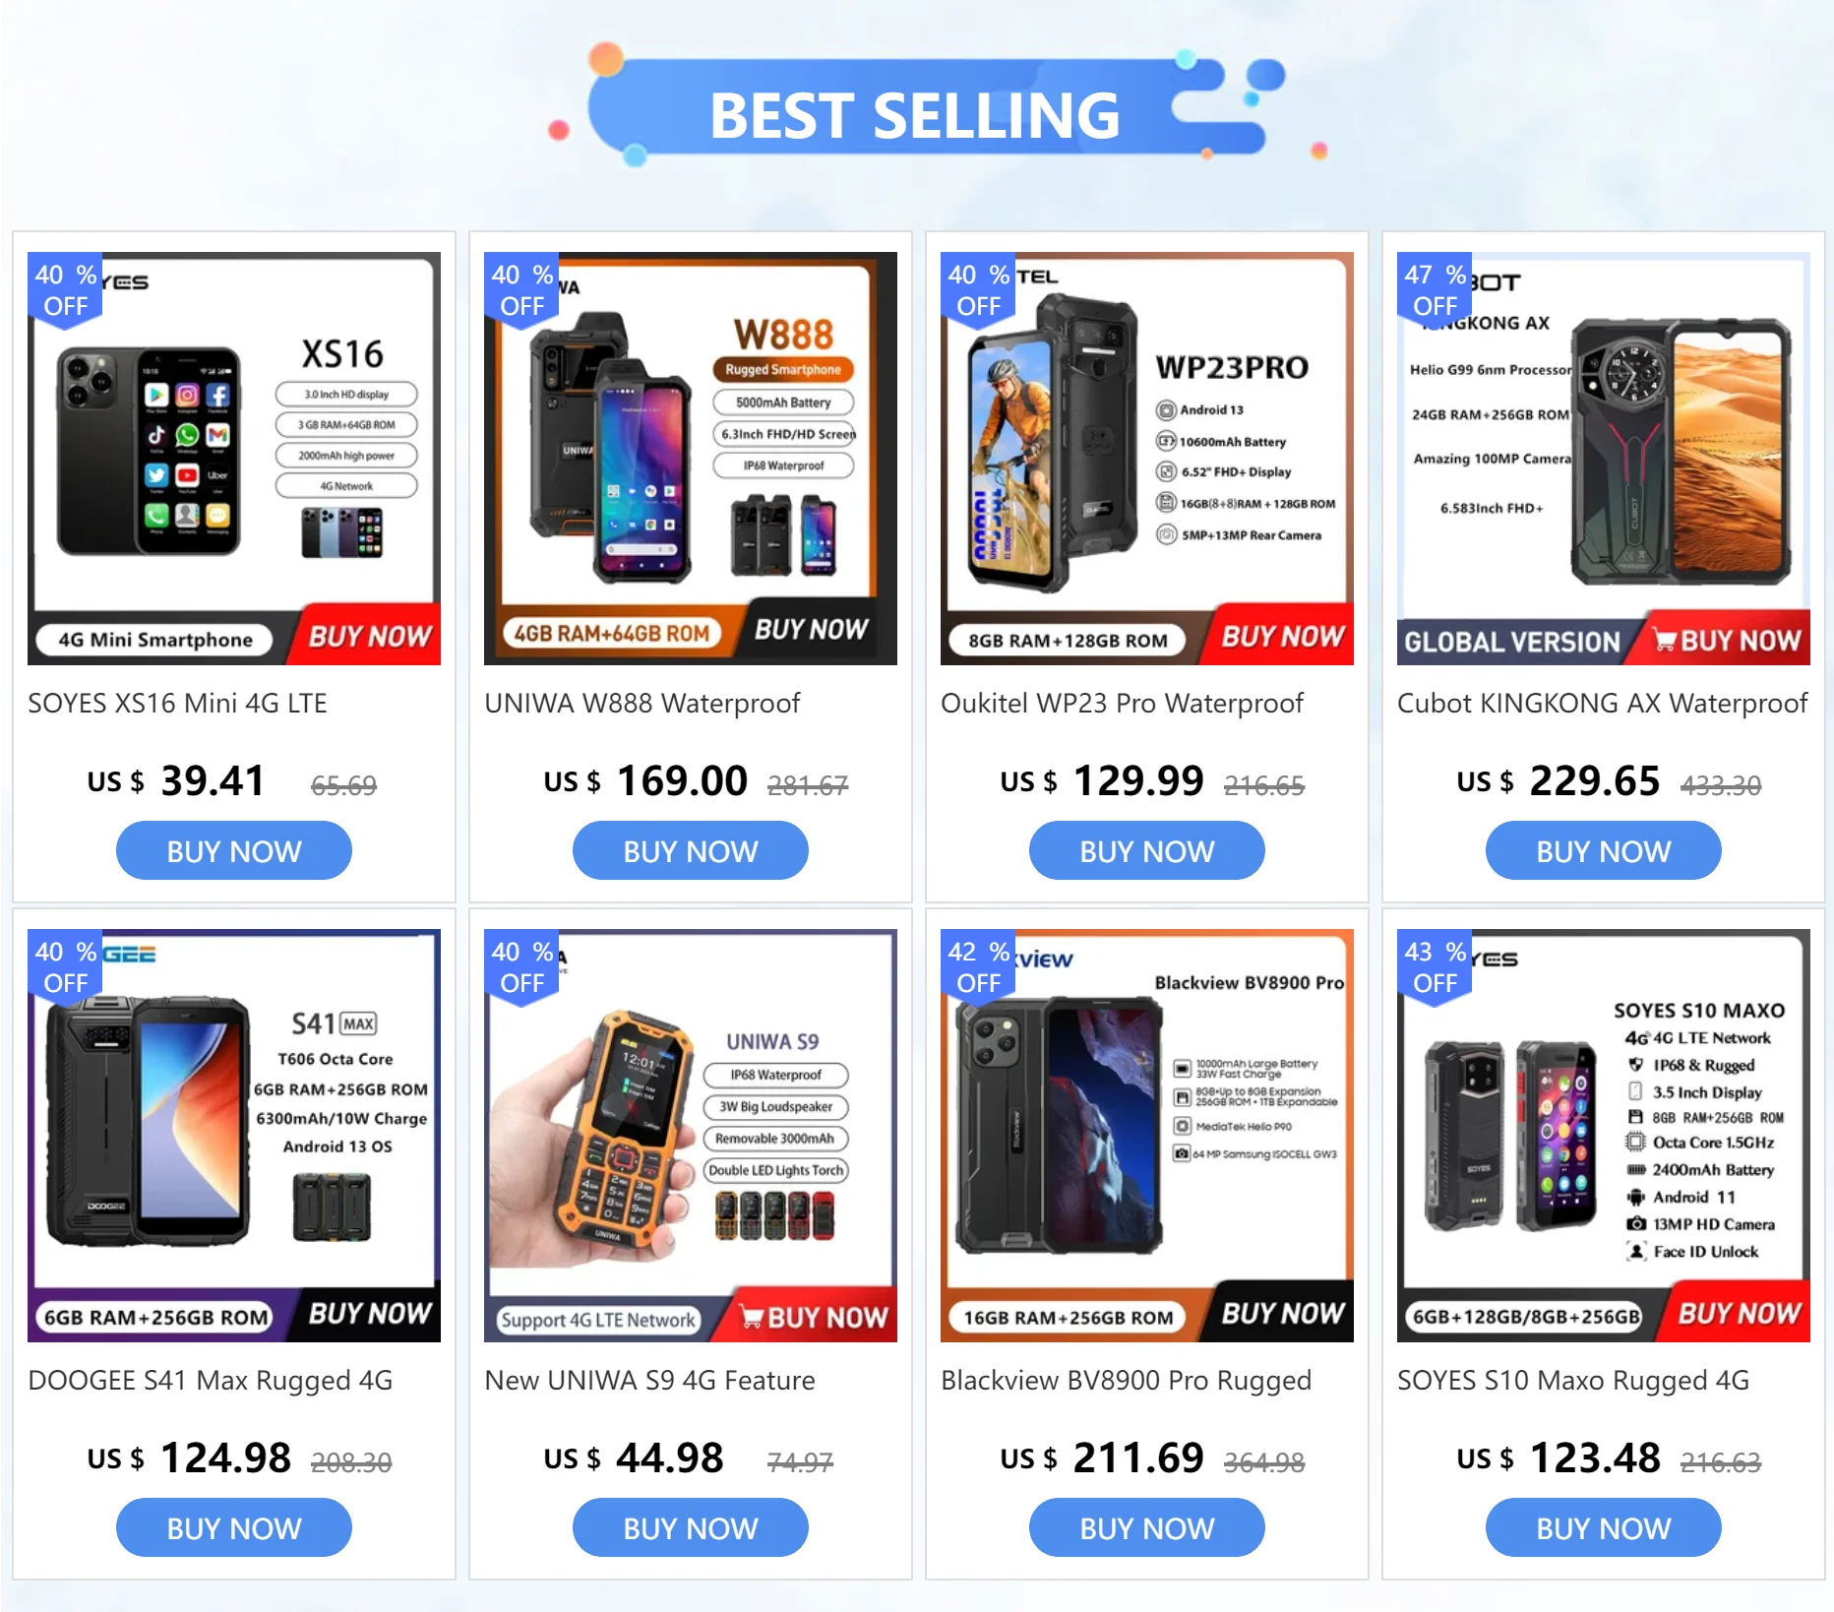Click BUY NOW under SOYES XS16 Mini
The image size is (1834, 1612).
234,851
